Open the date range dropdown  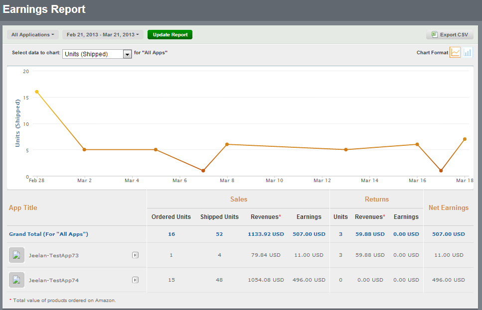(103, 35)
